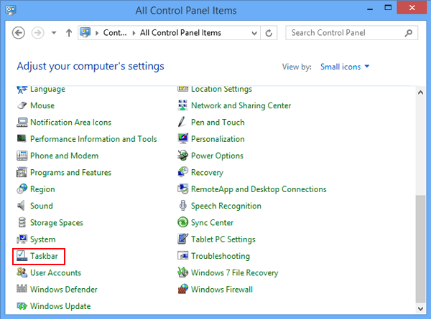Open Network and Sharing Center link
This screenshot has width=431, height=319.
coord(241,105)
